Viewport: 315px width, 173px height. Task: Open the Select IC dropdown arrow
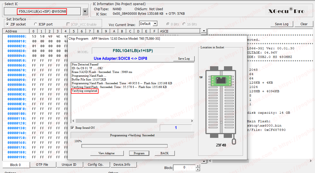pos(85,12)
